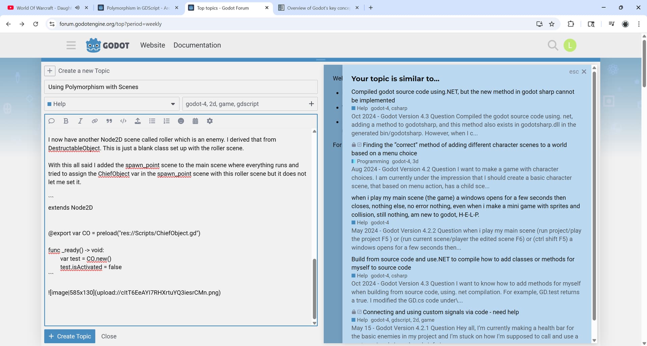Open the editor options gear menu

(x=210, y=121)
